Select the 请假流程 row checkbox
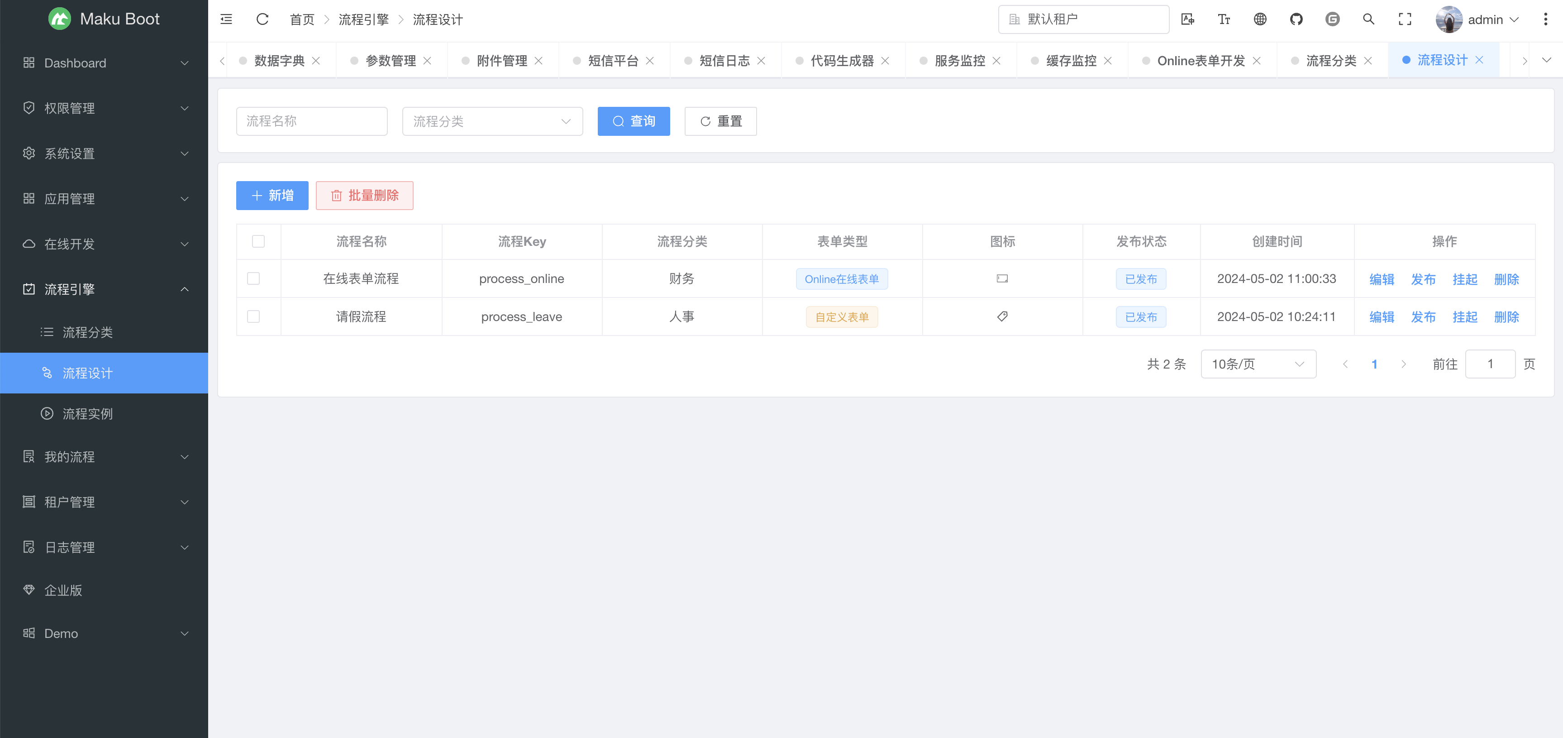The width and height of the screenshot is (1563, 738). coord(253,316)
